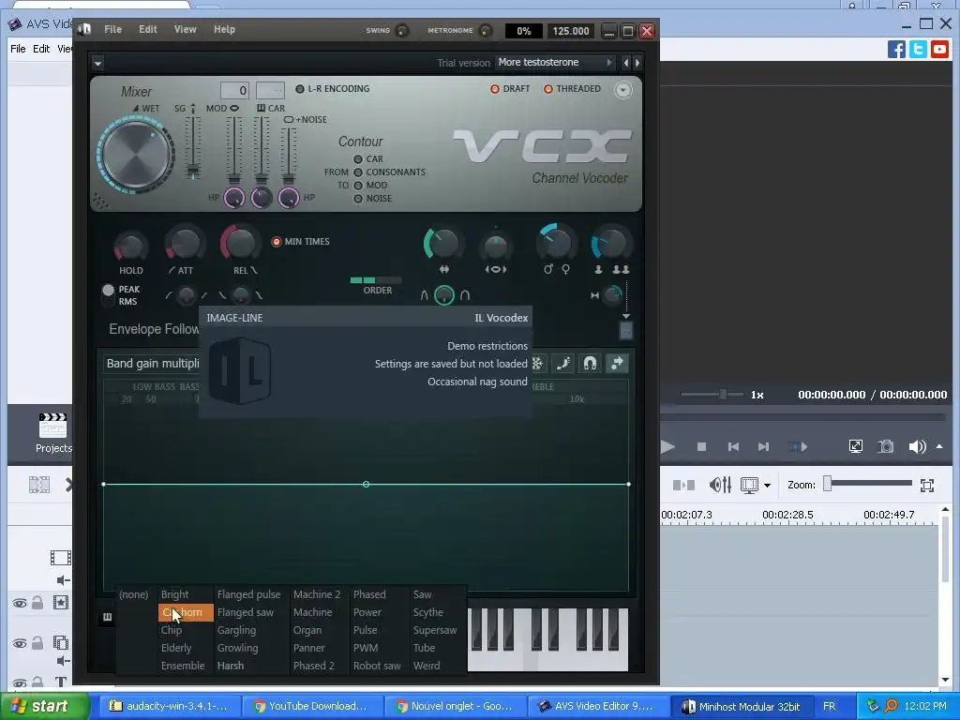
Task: Open the View menu in Minihost
Action: tap(185, 29)
